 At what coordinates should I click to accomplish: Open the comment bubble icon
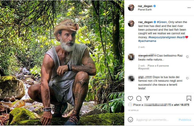(x=139, y=98)
